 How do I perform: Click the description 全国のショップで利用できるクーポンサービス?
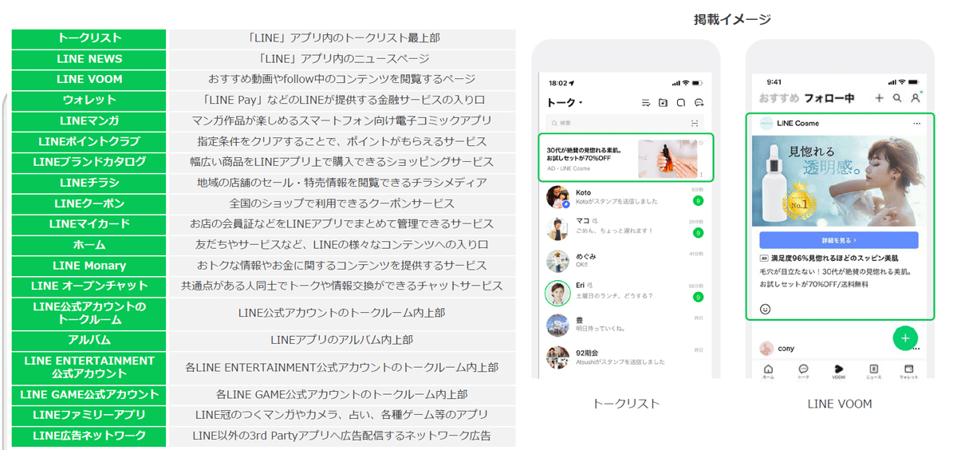click(x=342, y=203)
